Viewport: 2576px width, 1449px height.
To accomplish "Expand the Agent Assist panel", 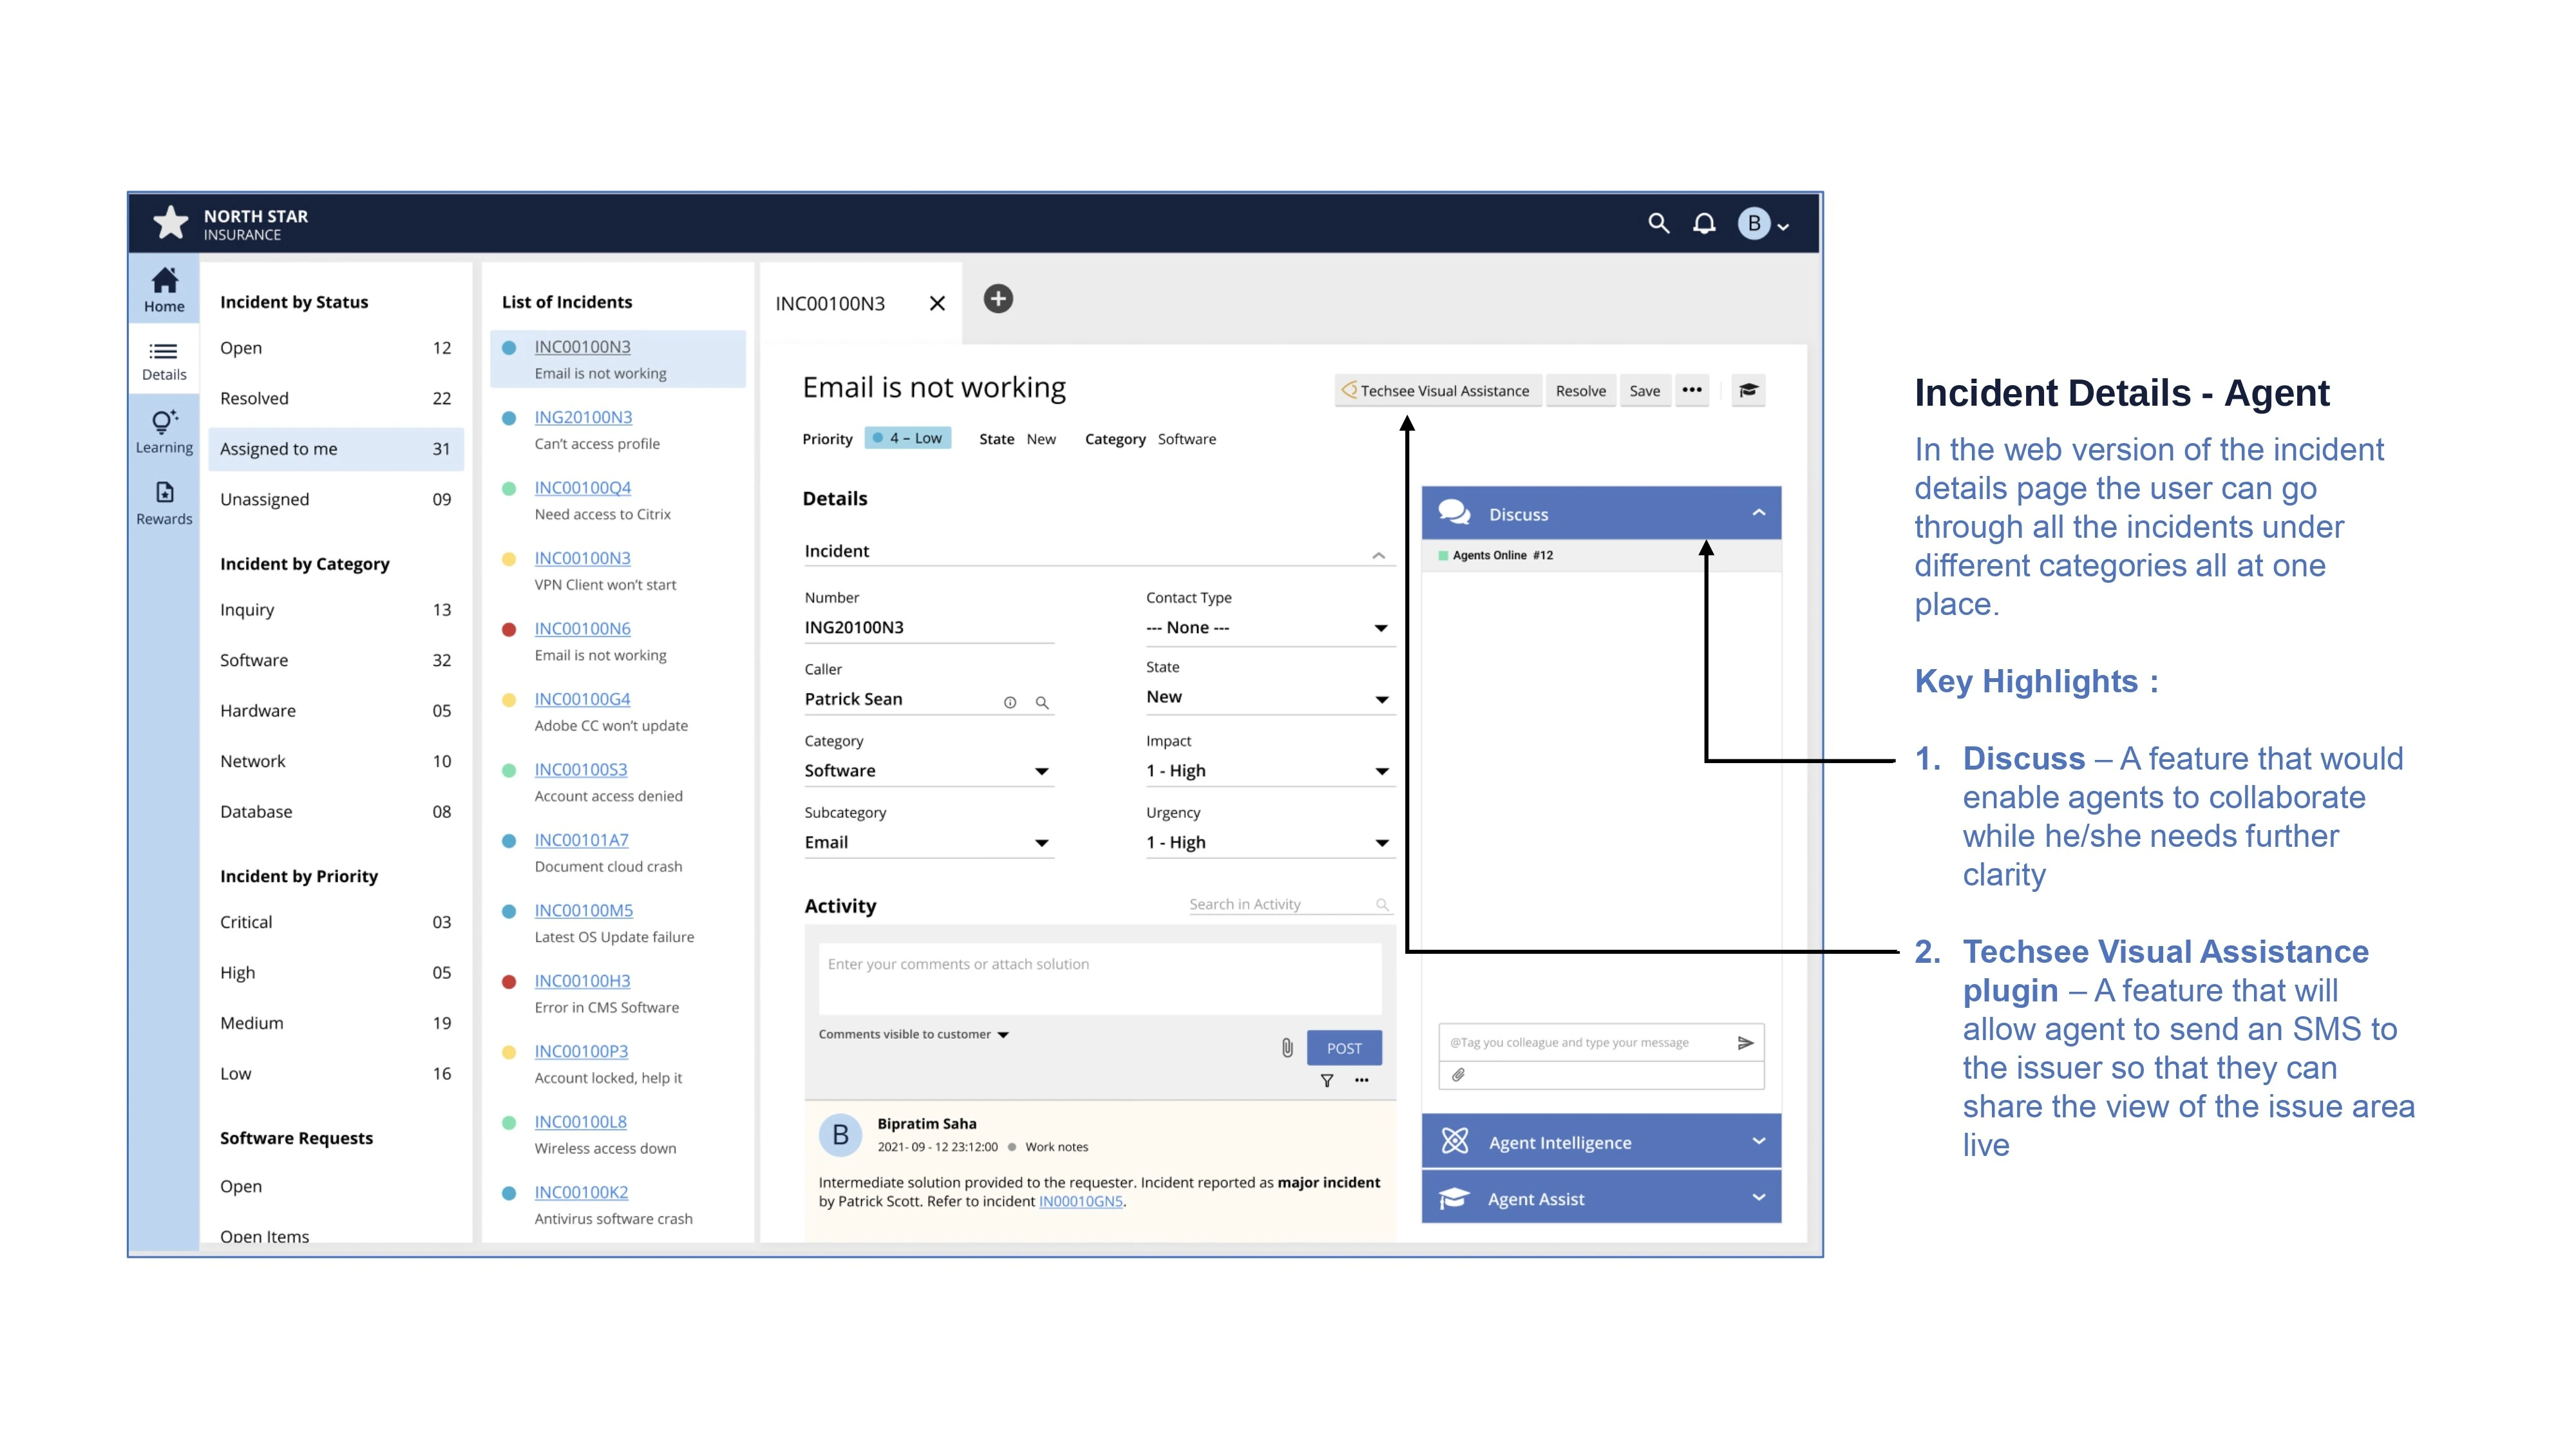I will 1759,1197.
